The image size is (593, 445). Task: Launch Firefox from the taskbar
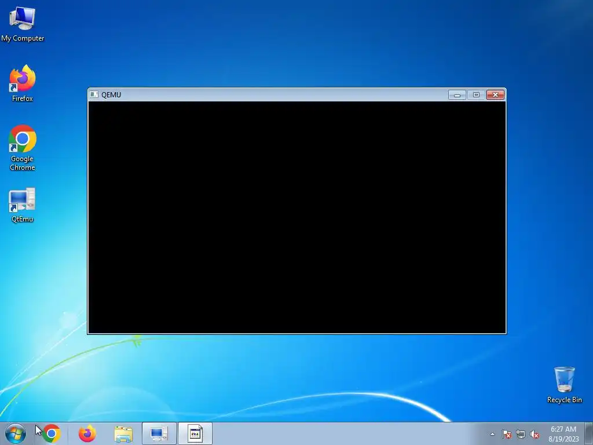[87, 433]
